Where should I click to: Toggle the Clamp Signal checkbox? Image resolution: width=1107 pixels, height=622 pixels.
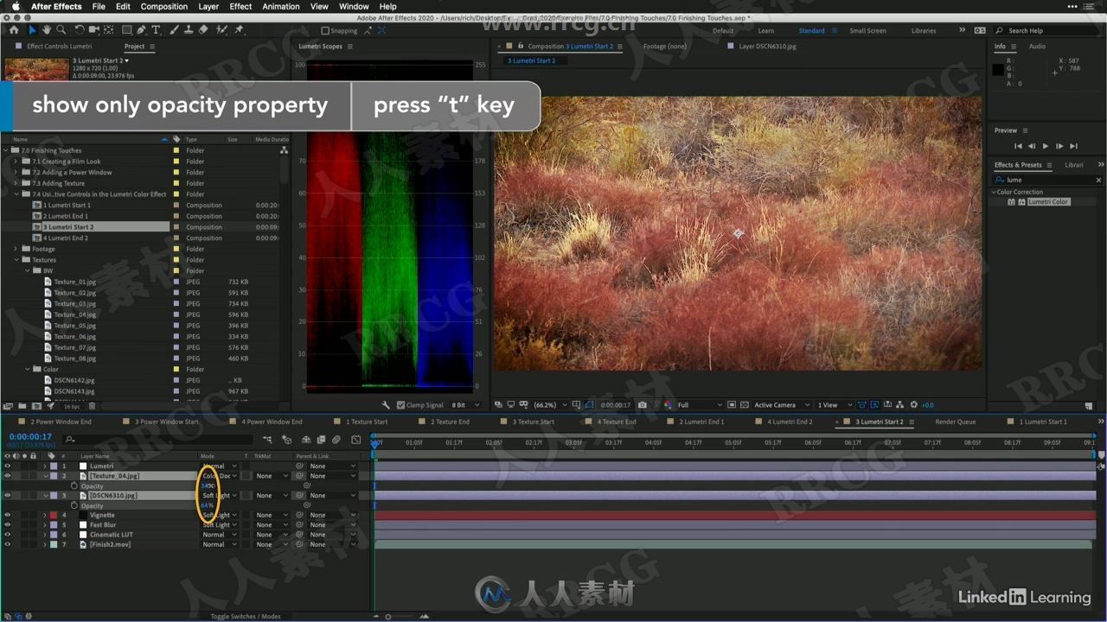click(400, 404)
